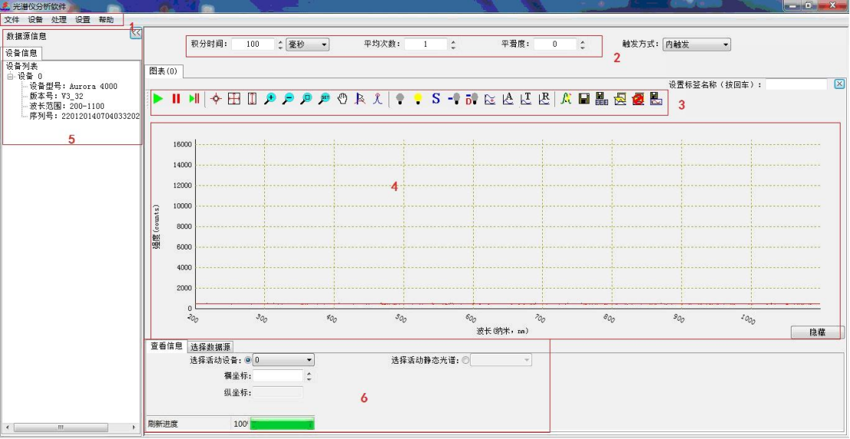
Task: Click the green play start acquisition icon
Action: click(158, 99)
